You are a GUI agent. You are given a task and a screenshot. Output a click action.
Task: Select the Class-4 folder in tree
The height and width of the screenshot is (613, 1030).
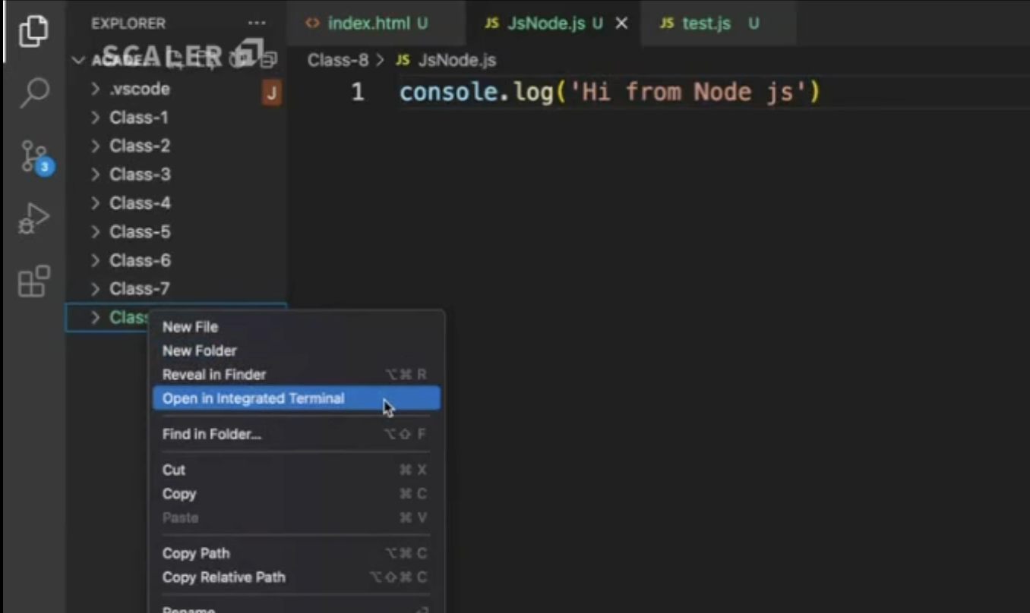click(139, 203)
